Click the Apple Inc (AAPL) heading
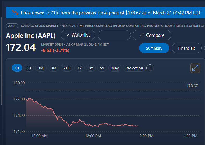205x145 pixels. click(31, 35)
